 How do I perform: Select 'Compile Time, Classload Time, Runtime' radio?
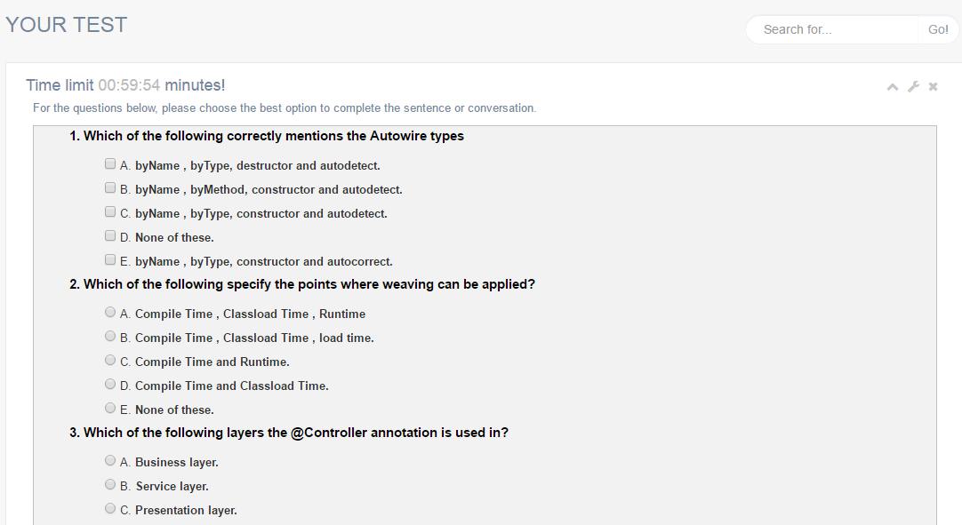pyautogui.click(x=110, y=313)
